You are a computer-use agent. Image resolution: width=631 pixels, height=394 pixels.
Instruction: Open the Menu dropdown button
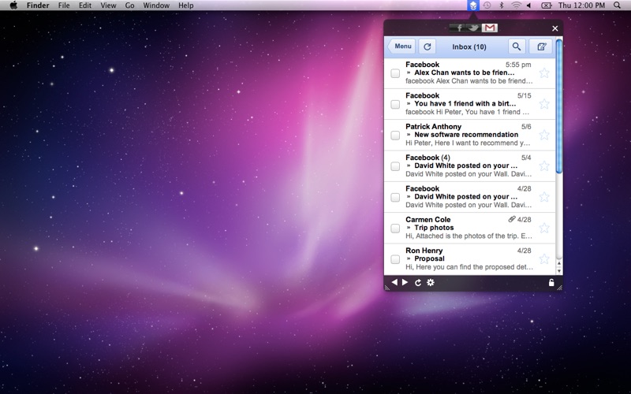[x=402, y=47]
